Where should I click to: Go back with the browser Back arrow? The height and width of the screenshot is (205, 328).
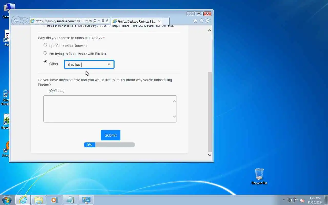[x=16, y=21]
